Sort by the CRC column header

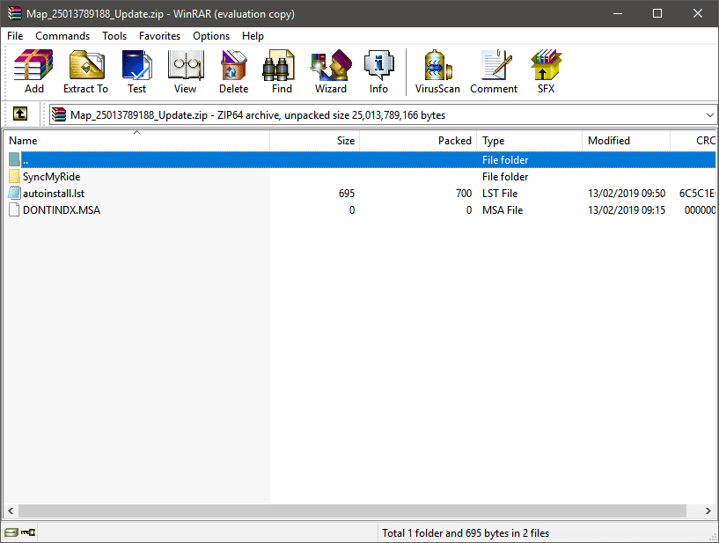coord(693,140)
